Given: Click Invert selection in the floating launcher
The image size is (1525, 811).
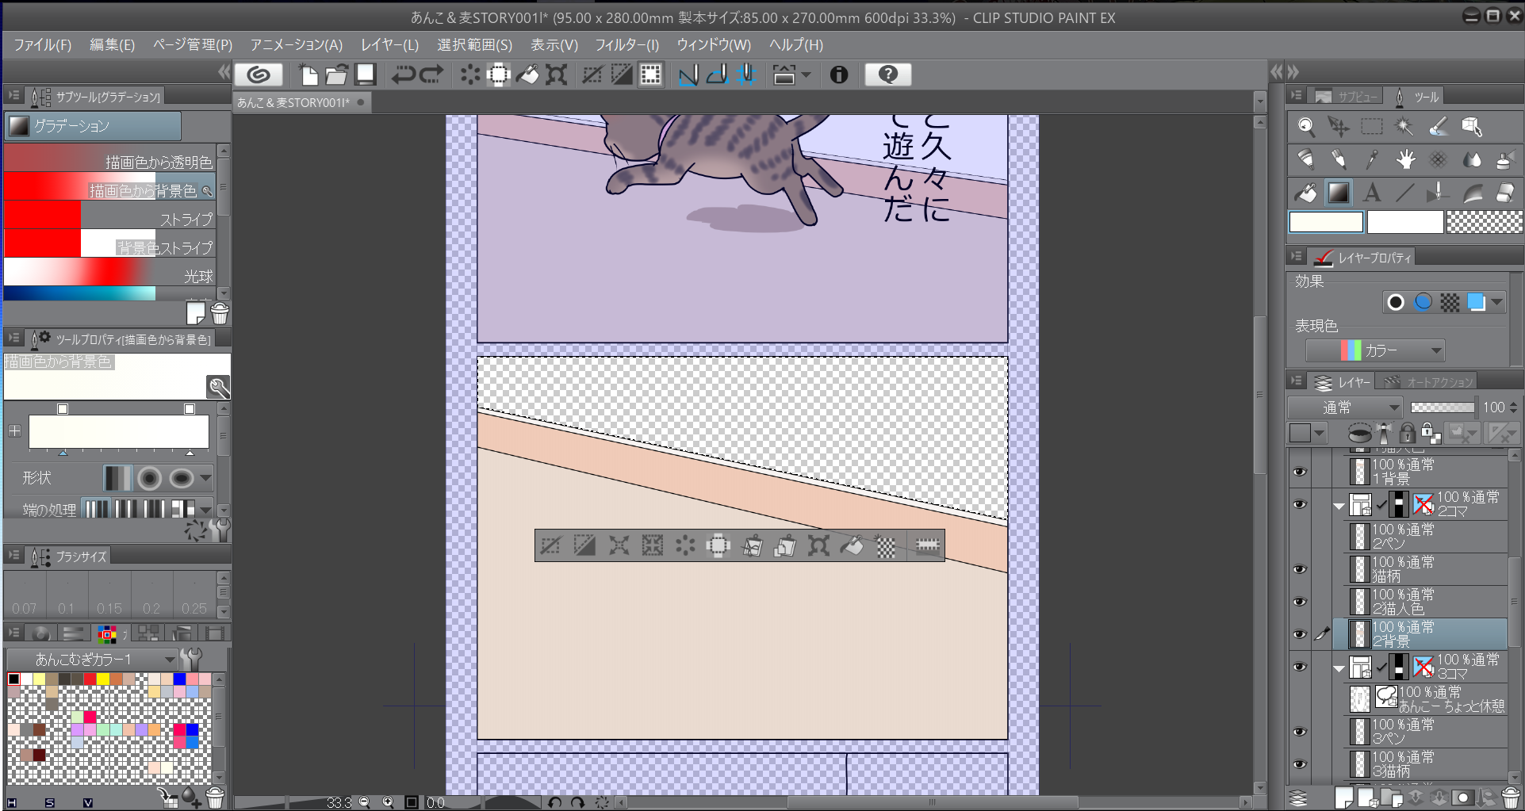Looking at the screenshot, I should (x=584, y=545).
